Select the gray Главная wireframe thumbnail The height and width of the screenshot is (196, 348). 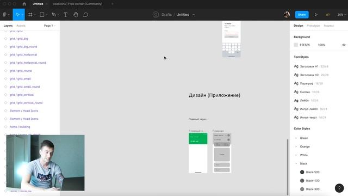coord(222,153)
